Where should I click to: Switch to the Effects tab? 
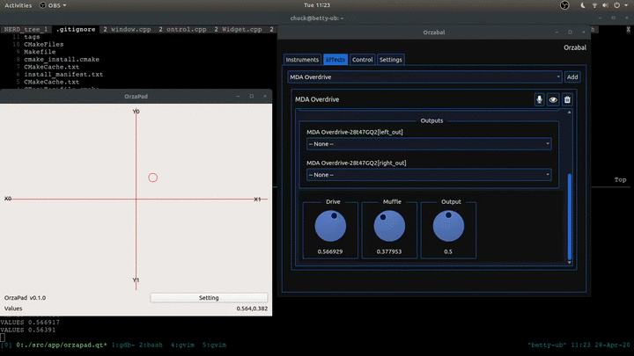(335, 60)
